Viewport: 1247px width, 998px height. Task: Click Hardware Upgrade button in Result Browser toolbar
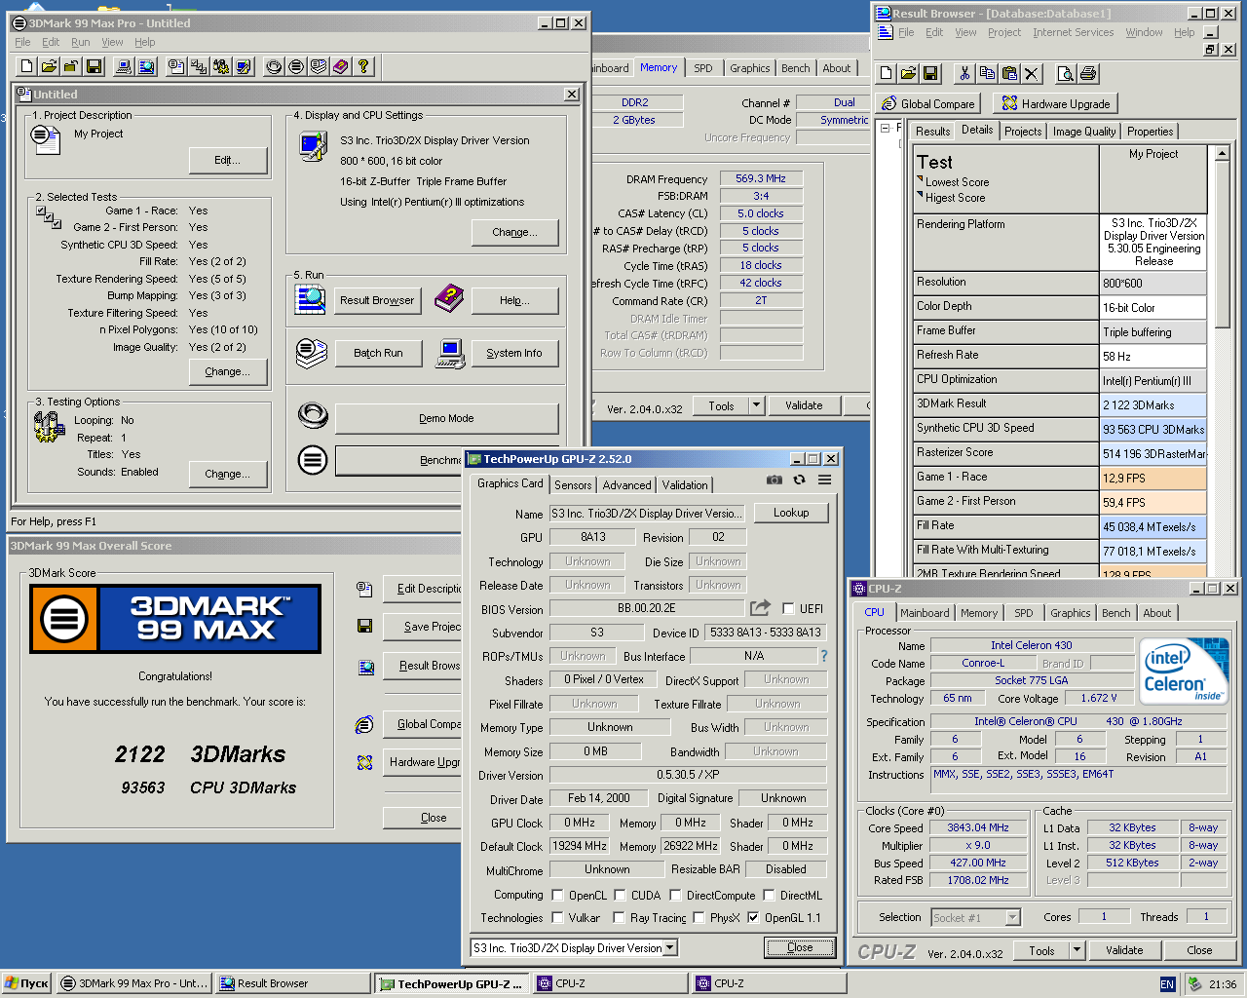coord(1055,104)
